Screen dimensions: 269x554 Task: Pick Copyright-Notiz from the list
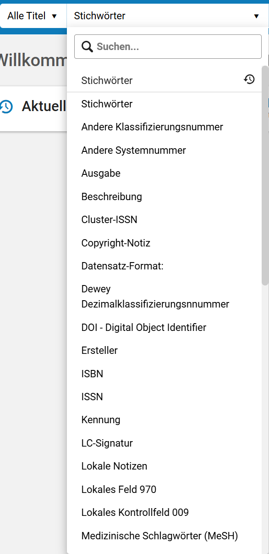point(164,243)
